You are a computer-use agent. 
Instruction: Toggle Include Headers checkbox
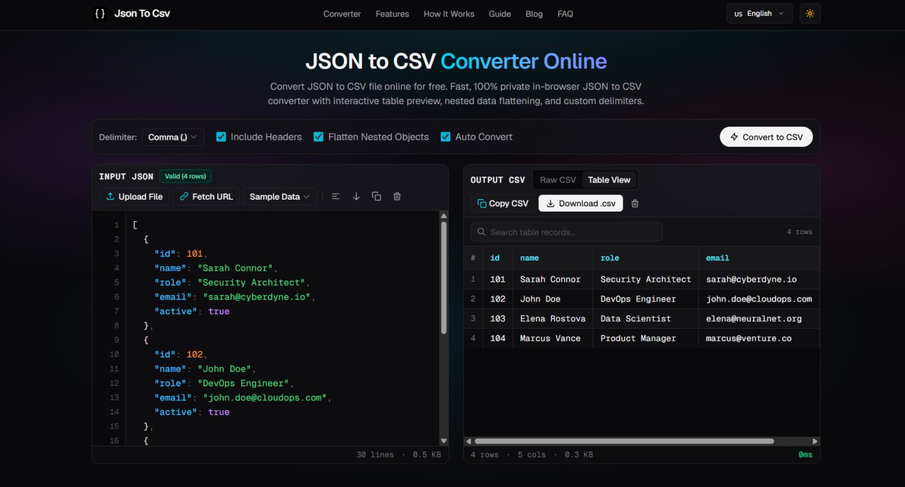click(x=221, y=137)
